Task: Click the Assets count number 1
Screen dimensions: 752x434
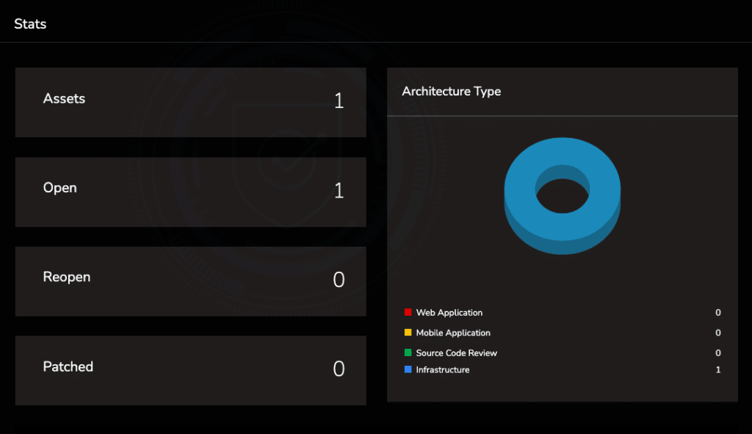Action: [x=339, y=101]
